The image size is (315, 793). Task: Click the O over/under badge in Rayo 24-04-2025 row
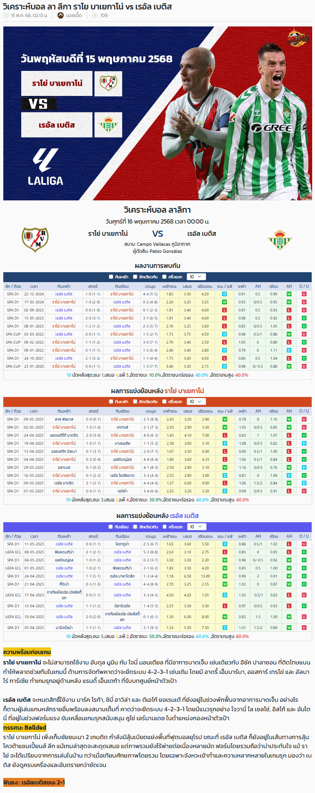304,435
